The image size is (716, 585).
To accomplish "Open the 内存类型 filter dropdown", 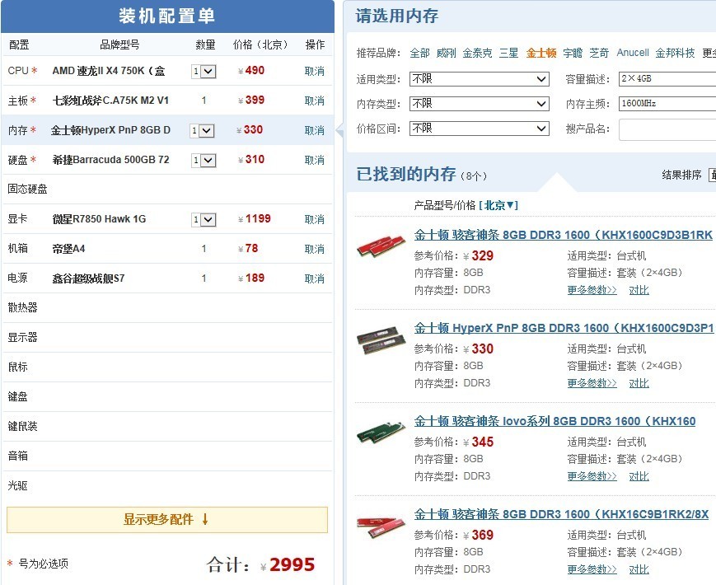I will point(480,103).
